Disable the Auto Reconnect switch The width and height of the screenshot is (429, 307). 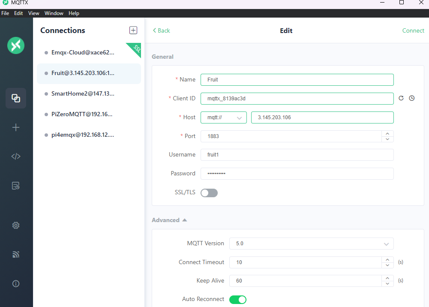(238, 300)
